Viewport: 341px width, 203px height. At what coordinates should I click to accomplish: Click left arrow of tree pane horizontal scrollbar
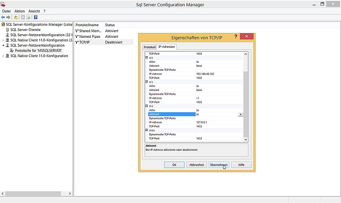pos(3,193)
